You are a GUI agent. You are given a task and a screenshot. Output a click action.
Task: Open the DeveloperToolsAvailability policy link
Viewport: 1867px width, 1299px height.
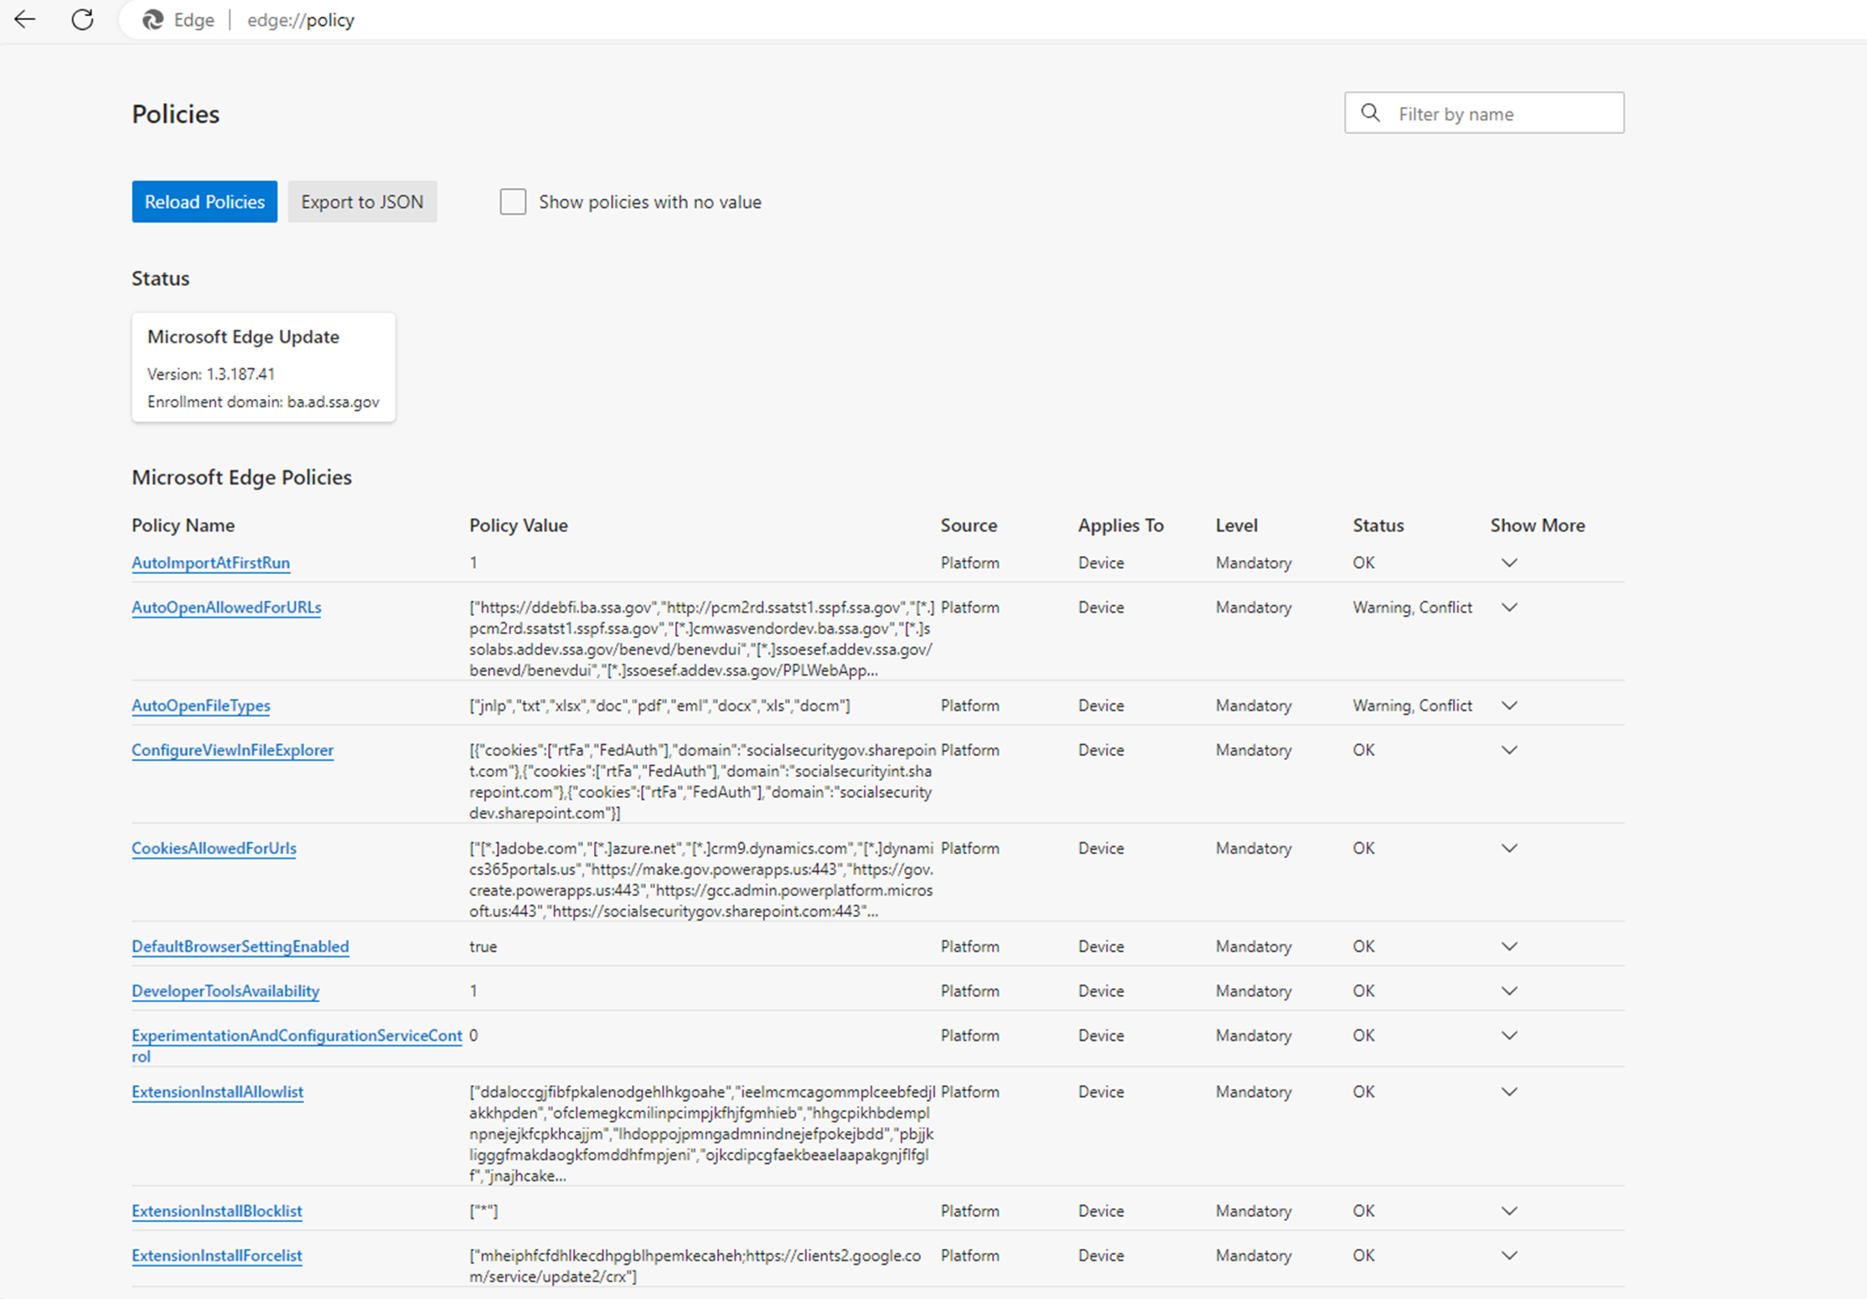[x=225, y=990]
